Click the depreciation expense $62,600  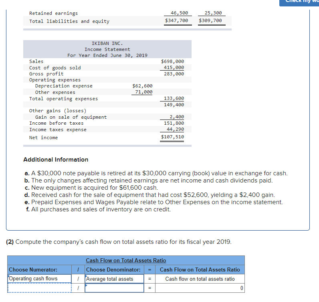tap(142, 86)
